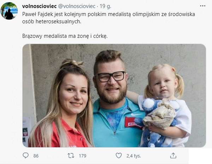The width and height of the screenshot is (212, 164).
Task: Show the 179 retweets count
Action: (x=83, y=156)
